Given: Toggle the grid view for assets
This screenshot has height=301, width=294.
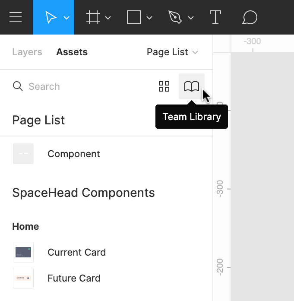Looking at the screenshot, I should [x=164, y=86].
